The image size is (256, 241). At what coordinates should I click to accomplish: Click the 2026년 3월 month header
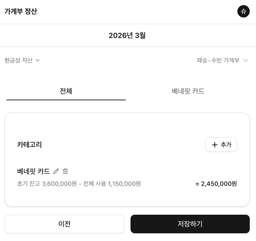[x=127, y=35]
